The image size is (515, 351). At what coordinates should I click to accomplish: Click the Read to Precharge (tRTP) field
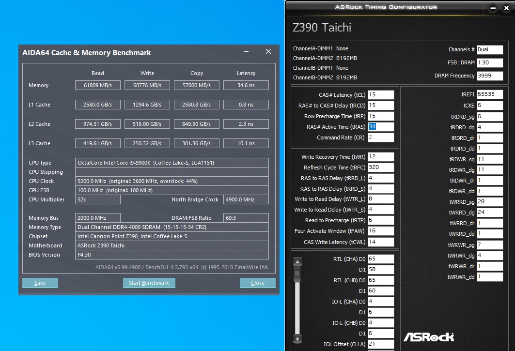[381, 220]
